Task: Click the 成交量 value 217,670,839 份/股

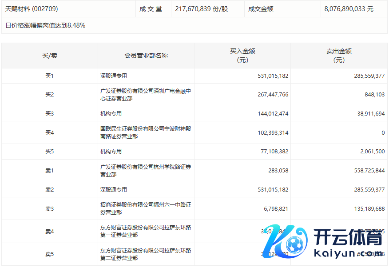Action: (202, 8)
